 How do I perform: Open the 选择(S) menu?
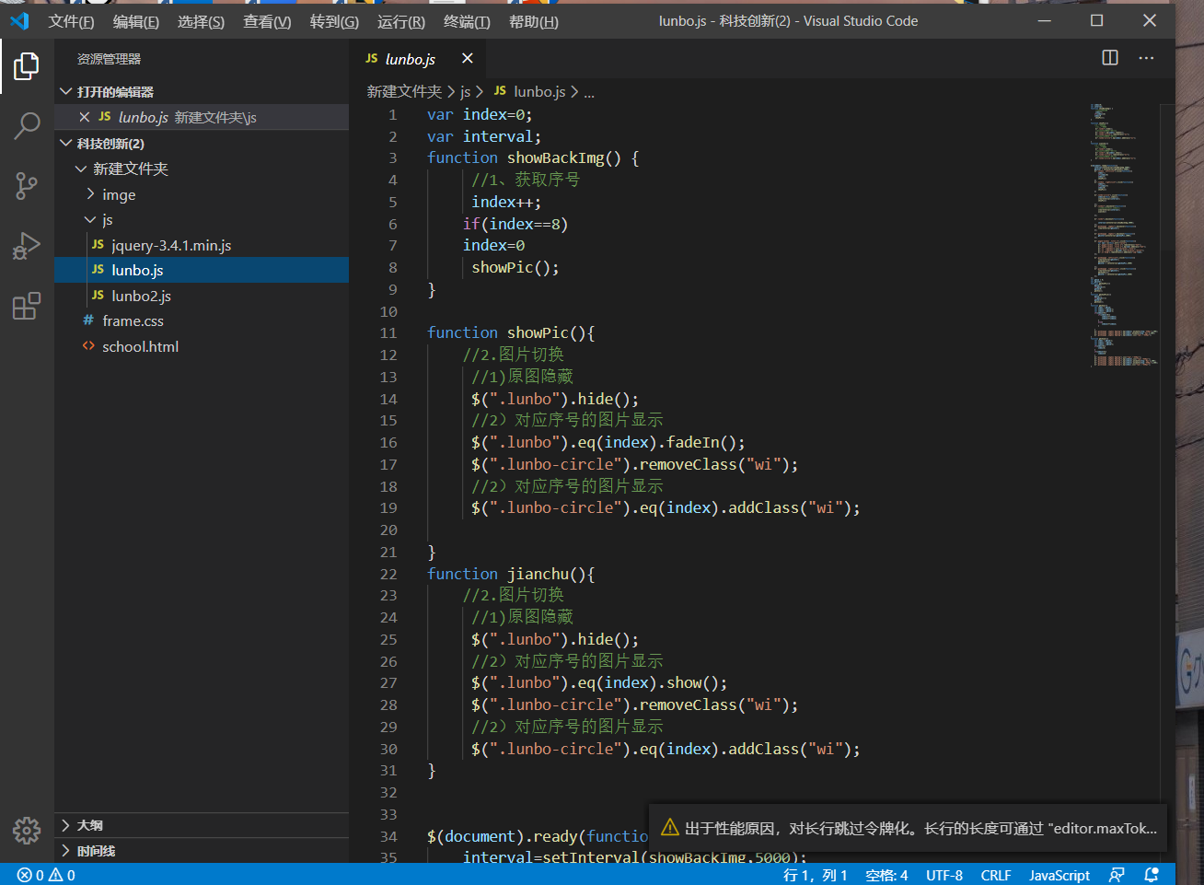(x=201, y=21)
